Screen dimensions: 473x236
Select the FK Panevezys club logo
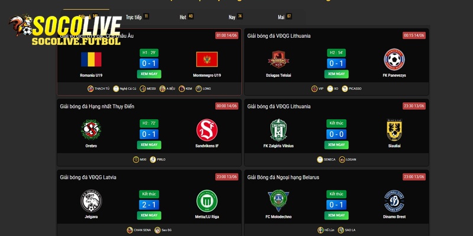[x=394, y=60]
